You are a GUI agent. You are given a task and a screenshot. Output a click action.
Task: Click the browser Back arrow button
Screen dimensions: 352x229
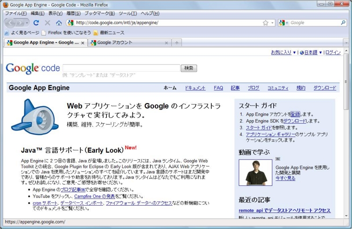tap(10, 23)
